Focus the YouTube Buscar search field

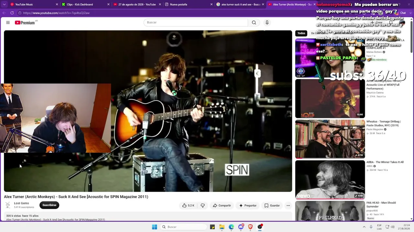click(196, 23)
